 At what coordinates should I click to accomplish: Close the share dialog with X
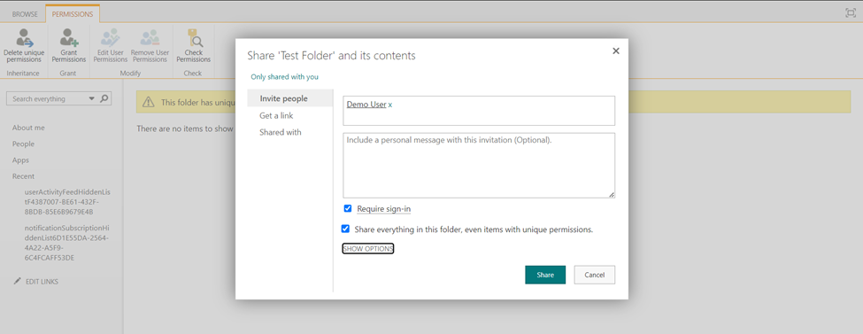click(x=616, y=50)
